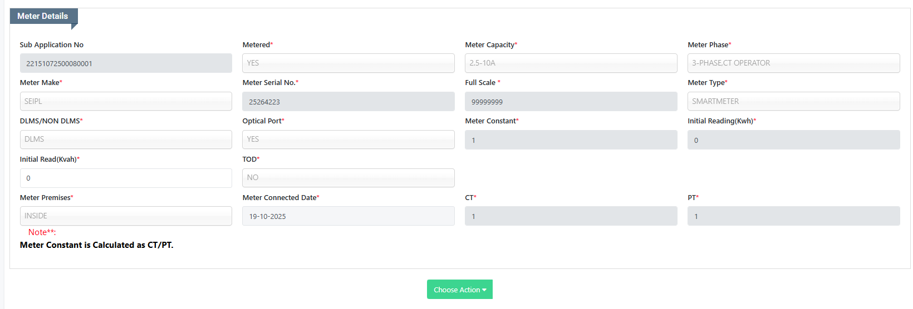
Task: Click the PT value field
Action: pyautogui.click(x=793, y=216)
